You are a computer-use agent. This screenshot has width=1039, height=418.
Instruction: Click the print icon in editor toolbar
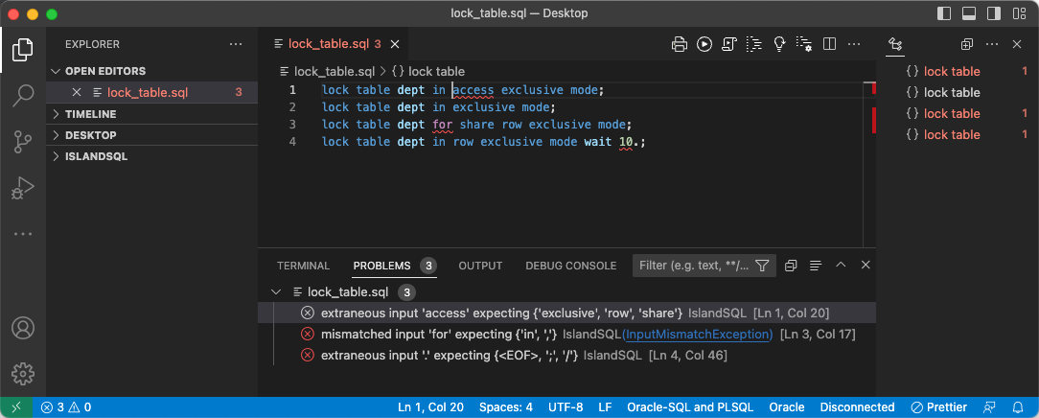tap(680, 44)
